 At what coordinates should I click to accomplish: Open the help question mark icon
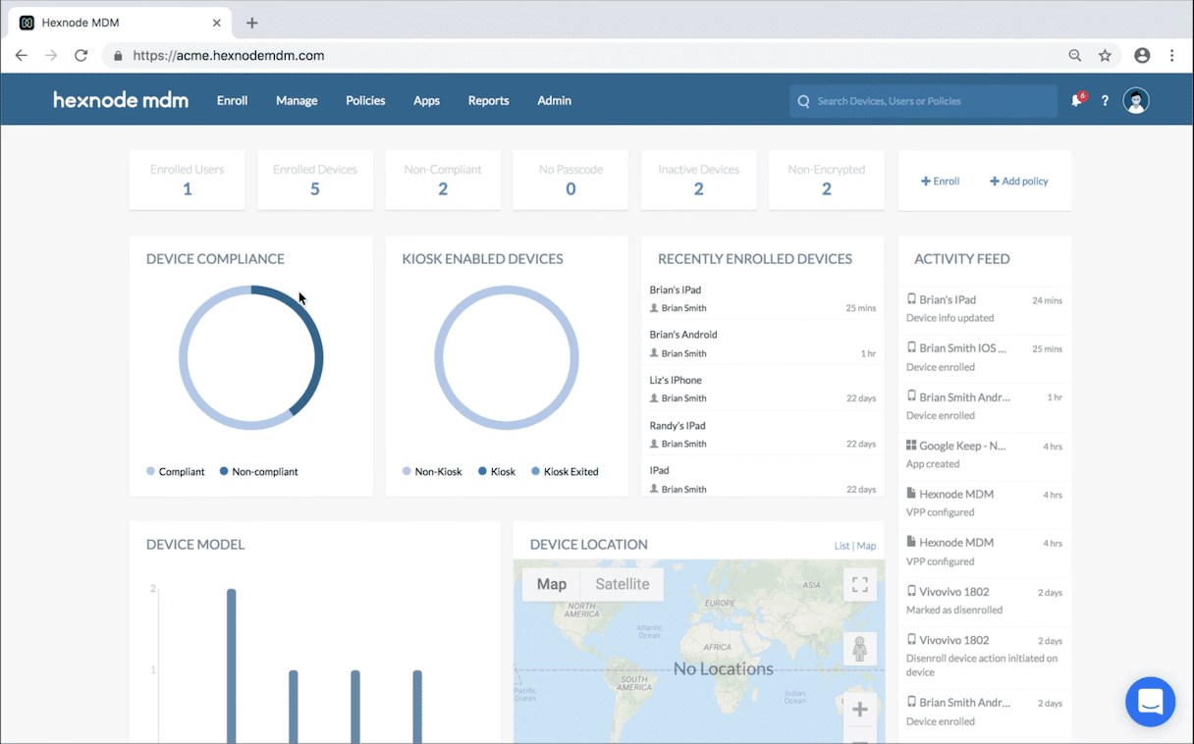coord(1105,100)
